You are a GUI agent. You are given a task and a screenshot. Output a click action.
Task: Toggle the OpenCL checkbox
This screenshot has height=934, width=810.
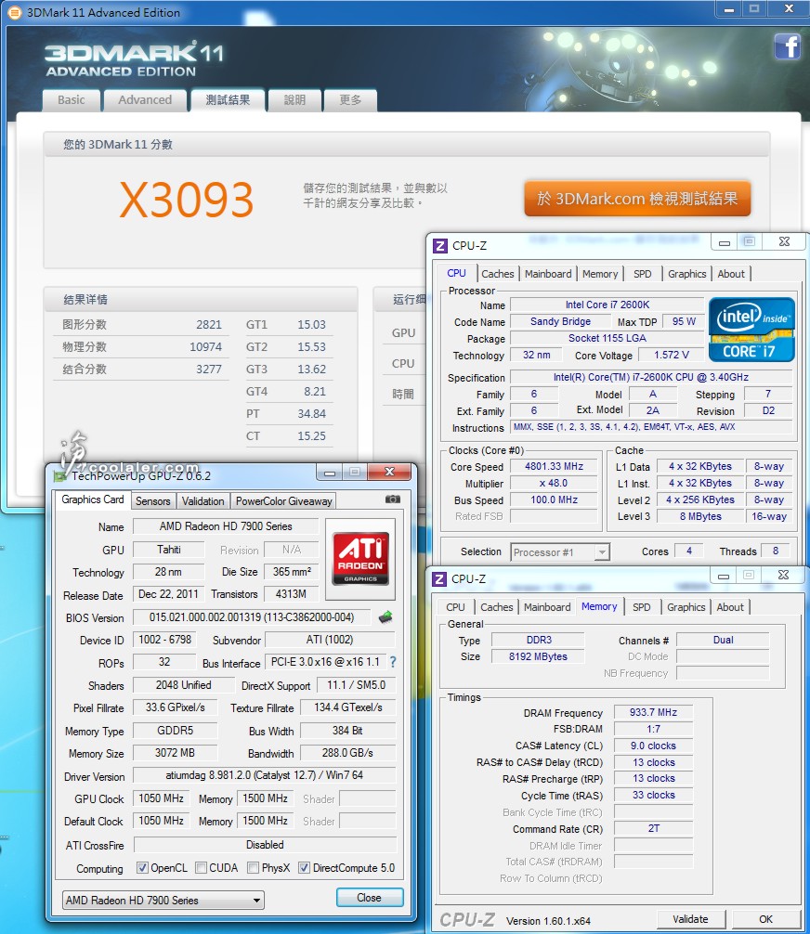point(142,868)
